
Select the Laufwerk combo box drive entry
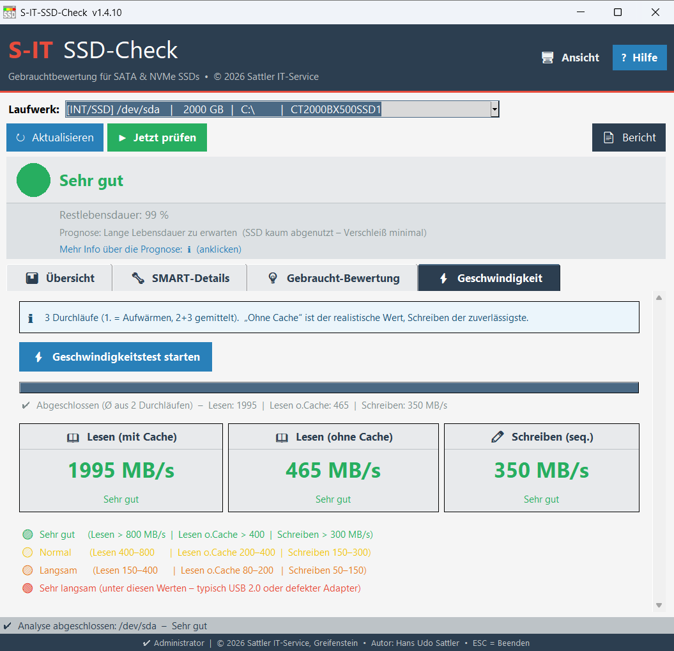pyautogui.click(x=282, y=109)
